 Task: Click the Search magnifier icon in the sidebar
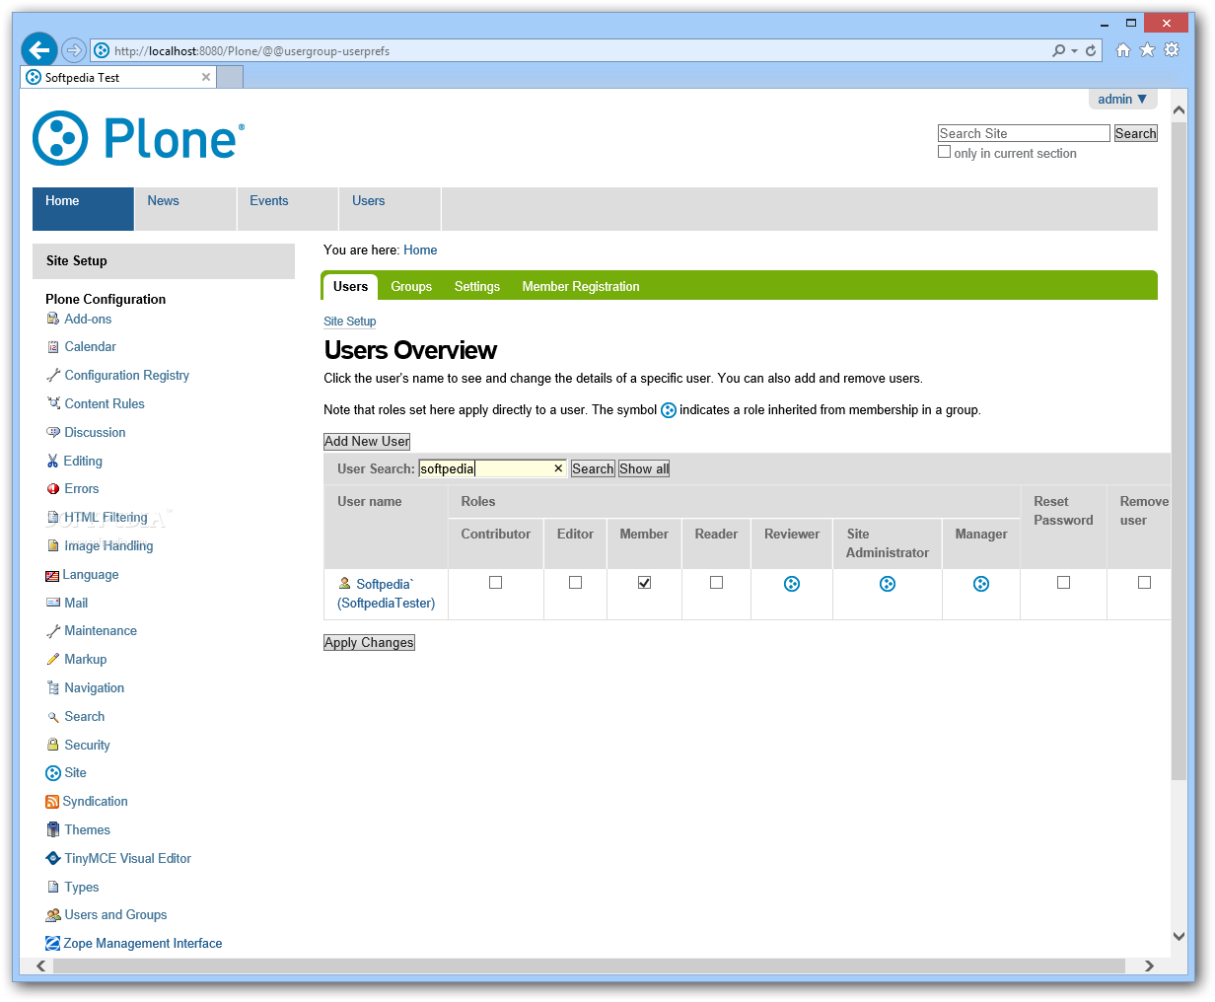coord(53,717)
